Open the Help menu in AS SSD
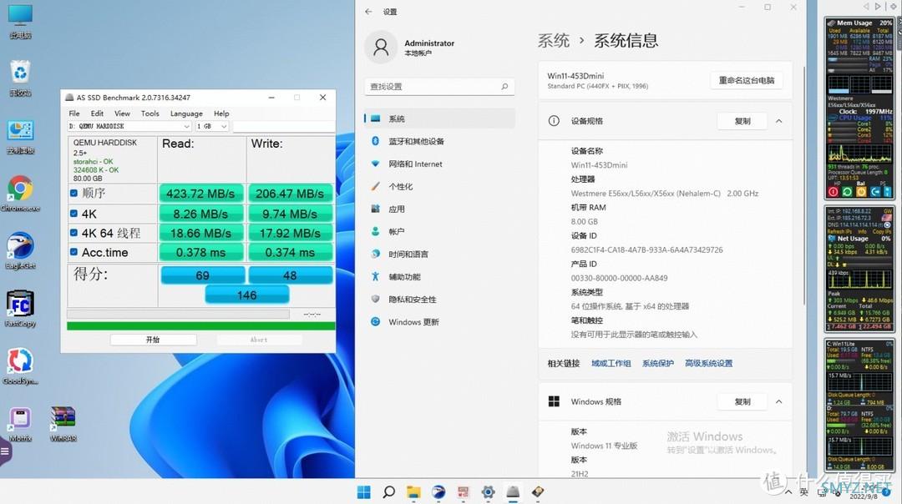Image resolution: width=902 pixels, height=504 pixels. tap(221, 113)
